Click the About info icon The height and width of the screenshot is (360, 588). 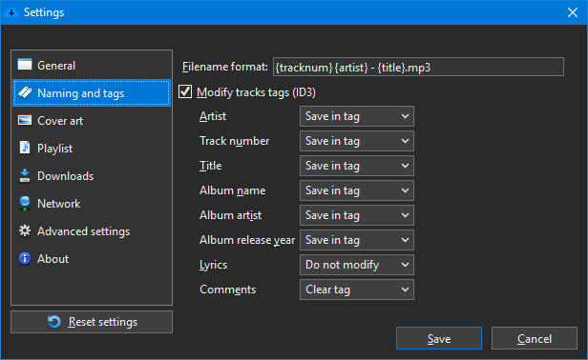(x=25, y=259)
